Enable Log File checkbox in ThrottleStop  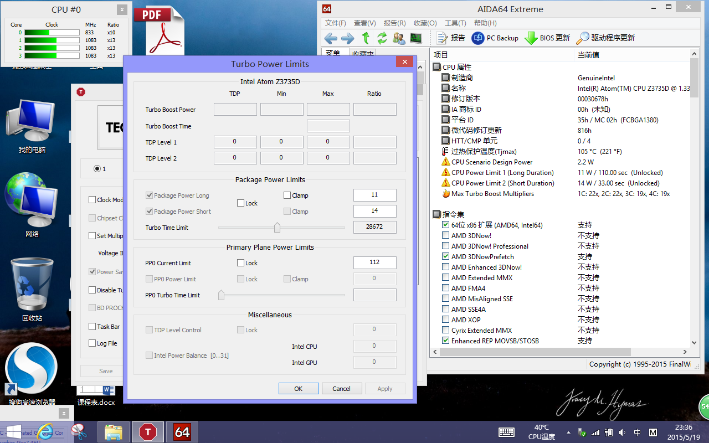[93, 343]
